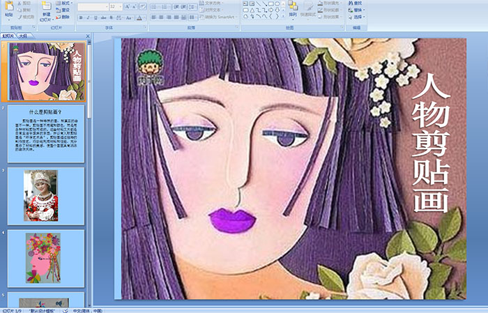Image resolution: width=488 pixels, height=313 pixels.
Task: Select the Format Painter (格式刷) tool
Action: point(26,17)
